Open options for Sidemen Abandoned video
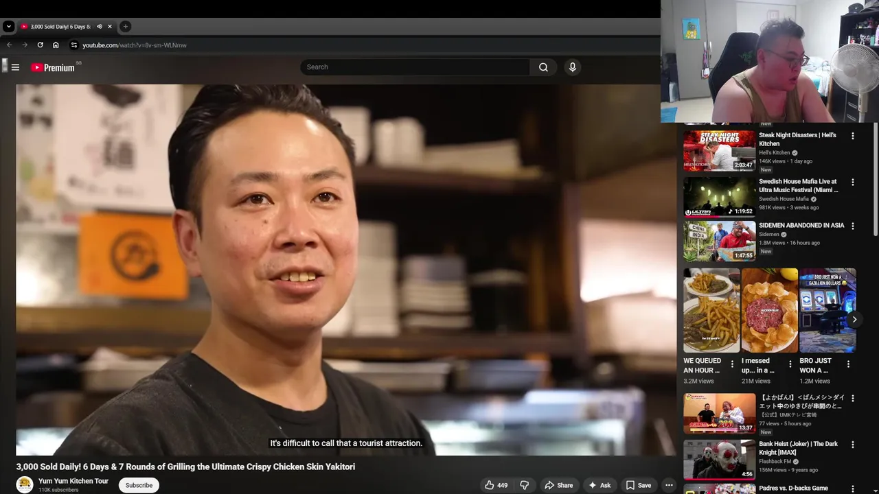The height and width of the screenshot is (494, 879). (853, 226)
